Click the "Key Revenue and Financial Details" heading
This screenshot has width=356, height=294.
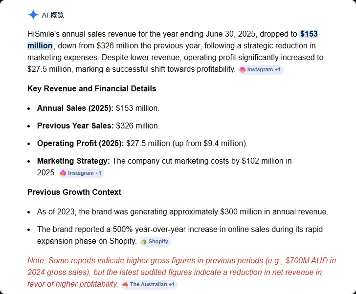point(92,89)
